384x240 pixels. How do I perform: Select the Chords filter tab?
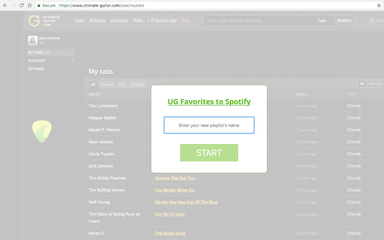tap(107, 85)
